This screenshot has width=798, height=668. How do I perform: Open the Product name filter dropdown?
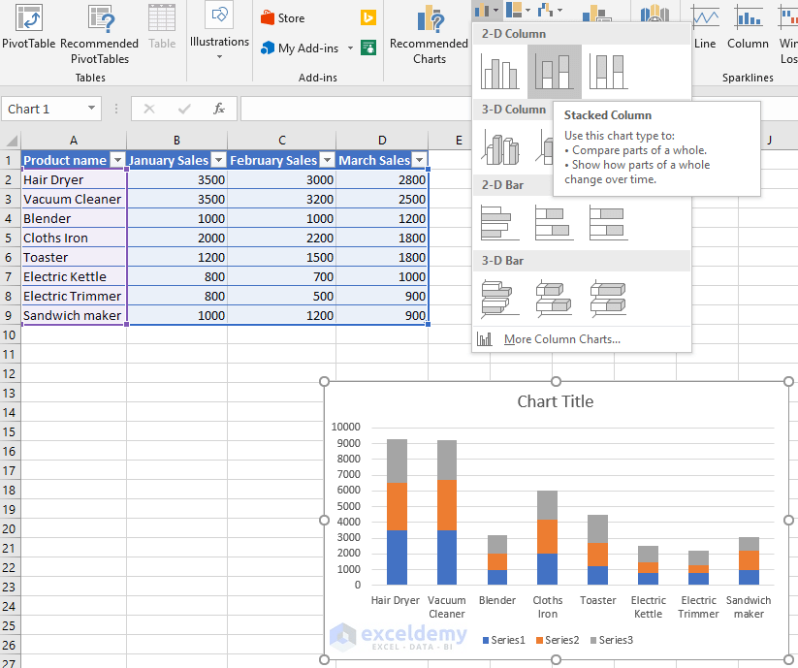click(117, 160)
